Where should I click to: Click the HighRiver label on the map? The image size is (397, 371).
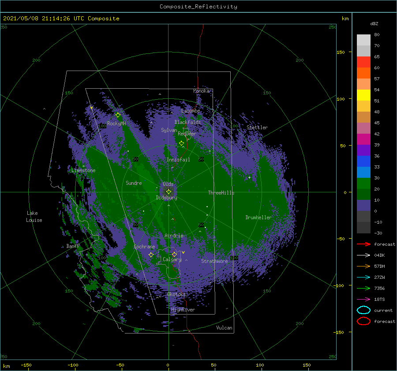tap(183, 310)
